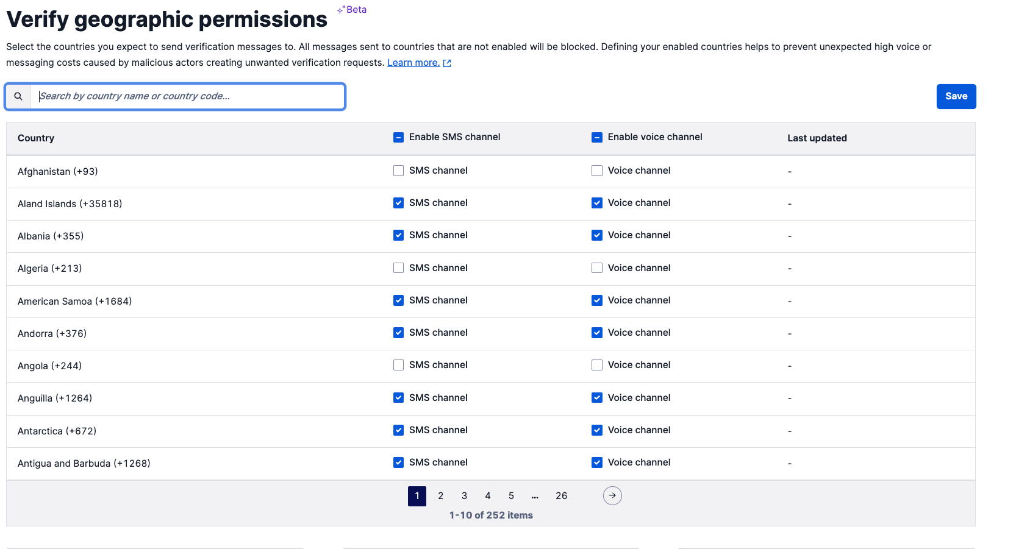Image resolution: width=1016 pixels, height=549 pixels.
Task: Open the Learn more link
Action: pos(413,63)
